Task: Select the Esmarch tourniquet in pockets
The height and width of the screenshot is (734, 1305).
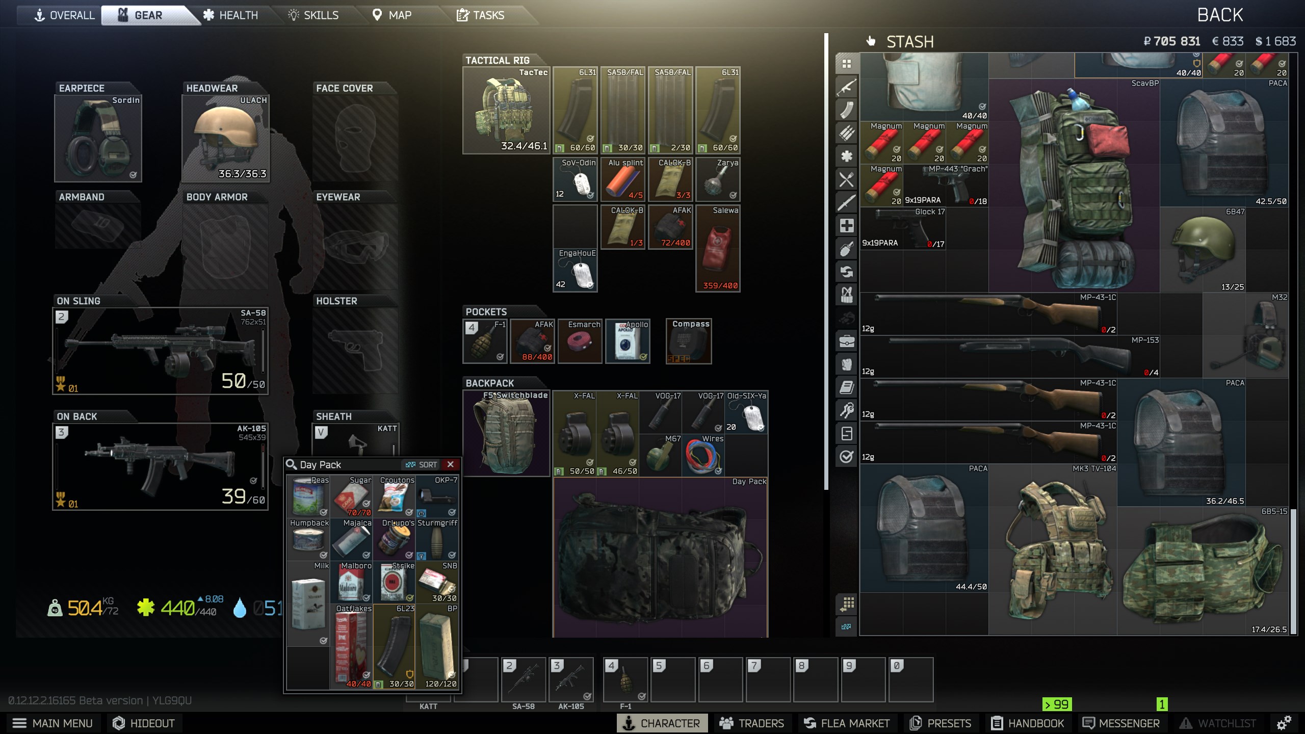Action: (x=580, y=341)
